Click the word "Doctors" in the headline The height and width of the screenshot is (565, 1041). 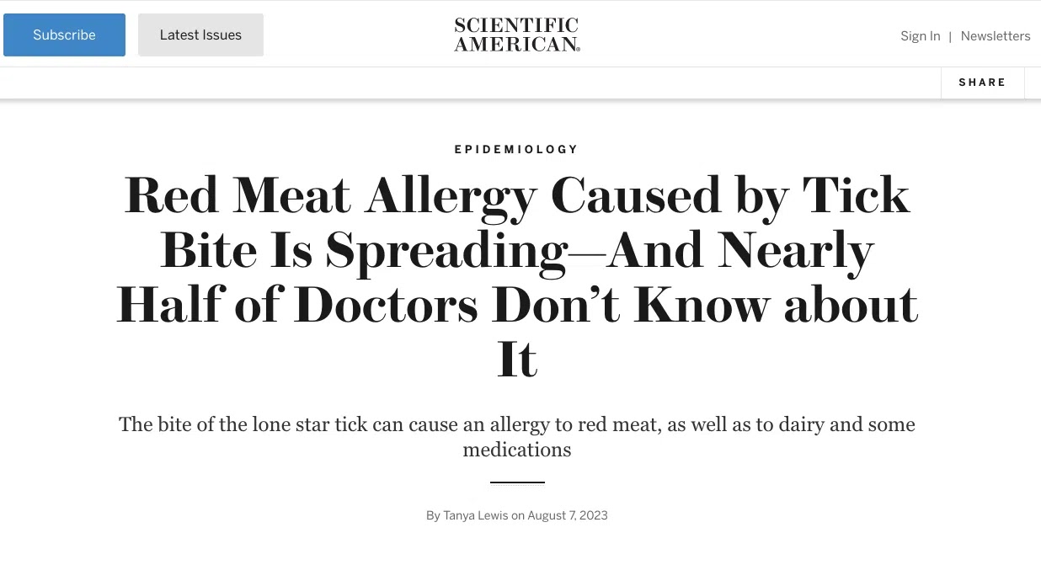(387, 306)
